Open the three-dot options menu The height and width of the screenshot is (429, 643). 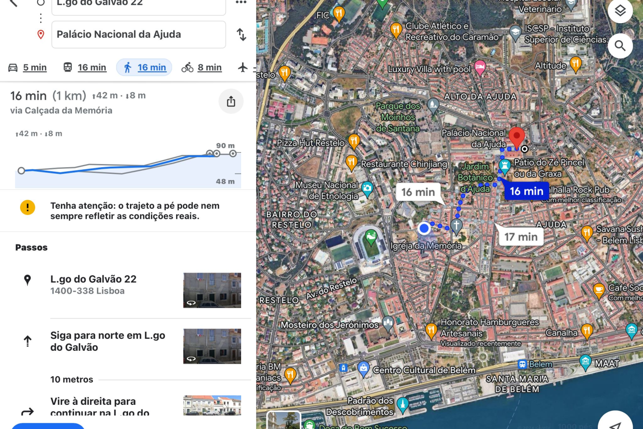tap(241, 2)
